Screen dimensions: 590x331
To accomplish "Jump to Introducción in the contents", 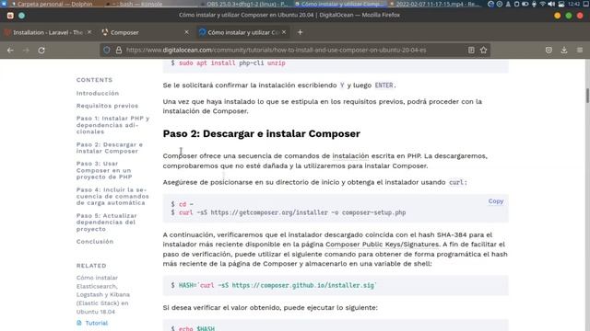I will [x=98, y=93].
